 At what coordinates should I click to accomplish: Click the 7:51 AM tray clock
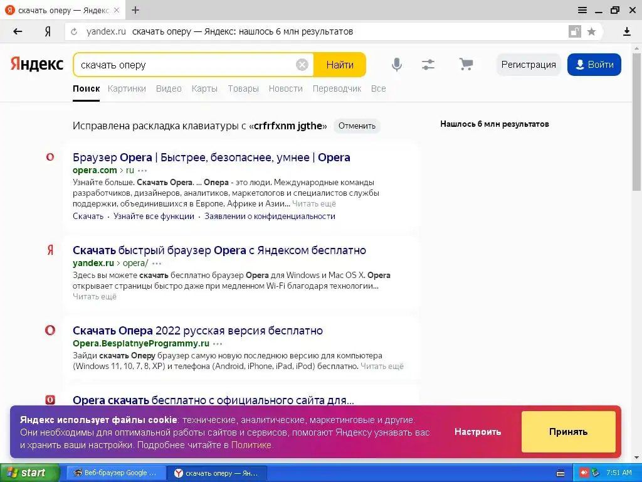point(619,473)
